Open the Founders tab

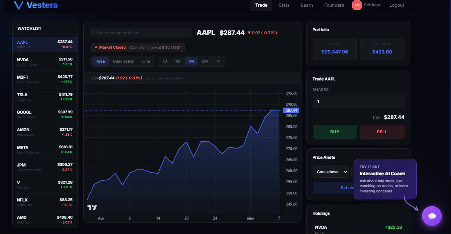tap(334, 5)
